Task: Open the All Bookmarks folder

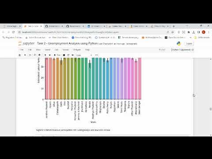Action: pyautogui.click(x=202, y=38)
